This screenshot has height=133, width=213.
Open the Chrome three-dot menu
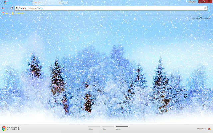(x=210, y=8)
